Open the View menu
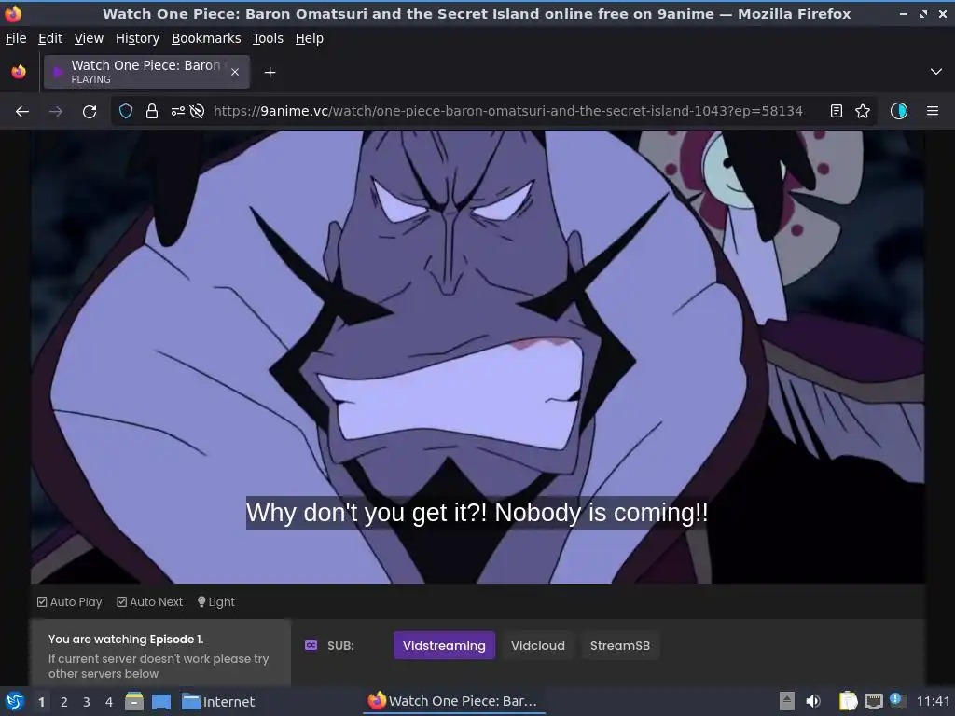The width and height of the screenshot is (955, 716). point(89,38)
